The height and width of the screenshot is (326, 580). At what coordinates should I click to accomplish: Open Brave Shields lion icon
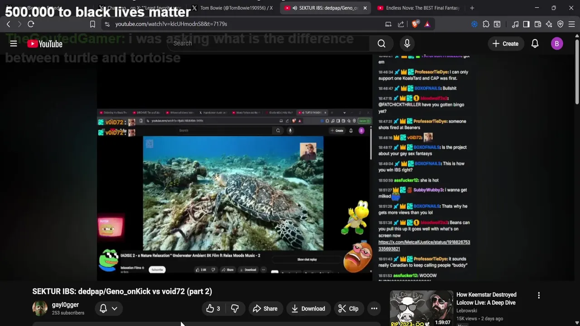(x=415, y=24)
